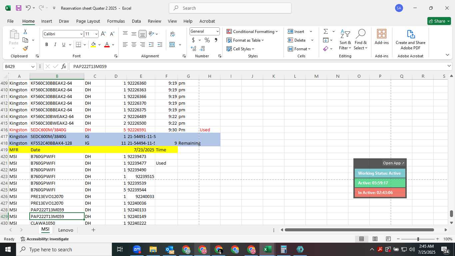Image resolution: width=455 pixels, height=256 pixels.
Task: Click Open App in the tracker widget
Action: (393, 163)
